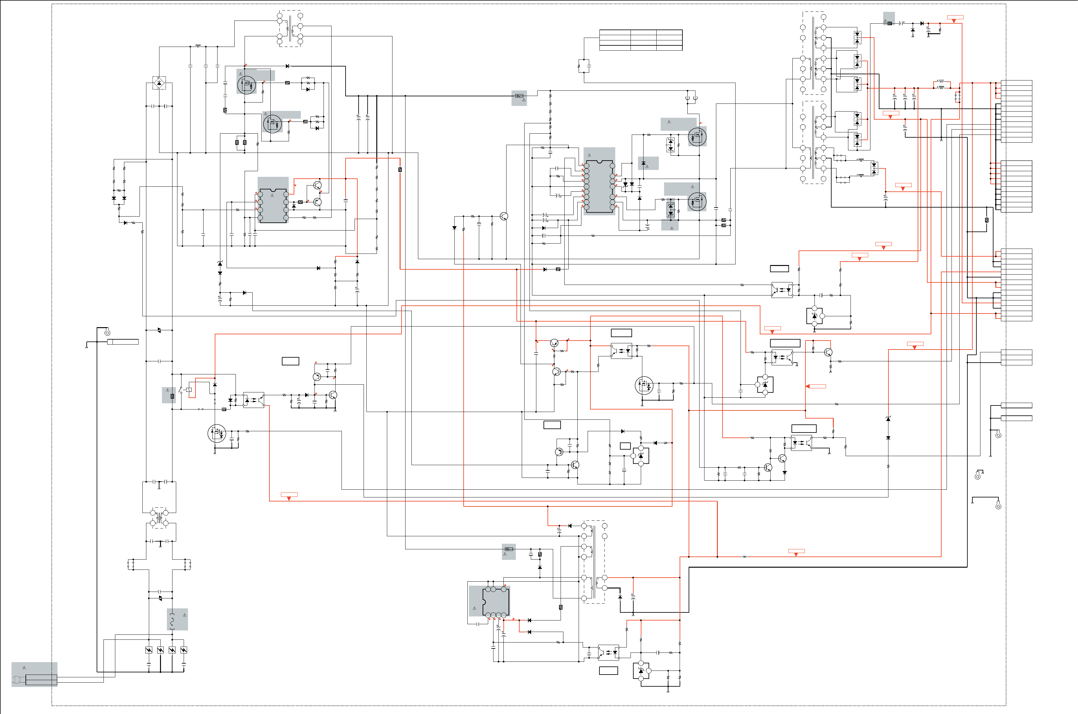Click the optocoupler wired to the relay circuit

(254, 400)
